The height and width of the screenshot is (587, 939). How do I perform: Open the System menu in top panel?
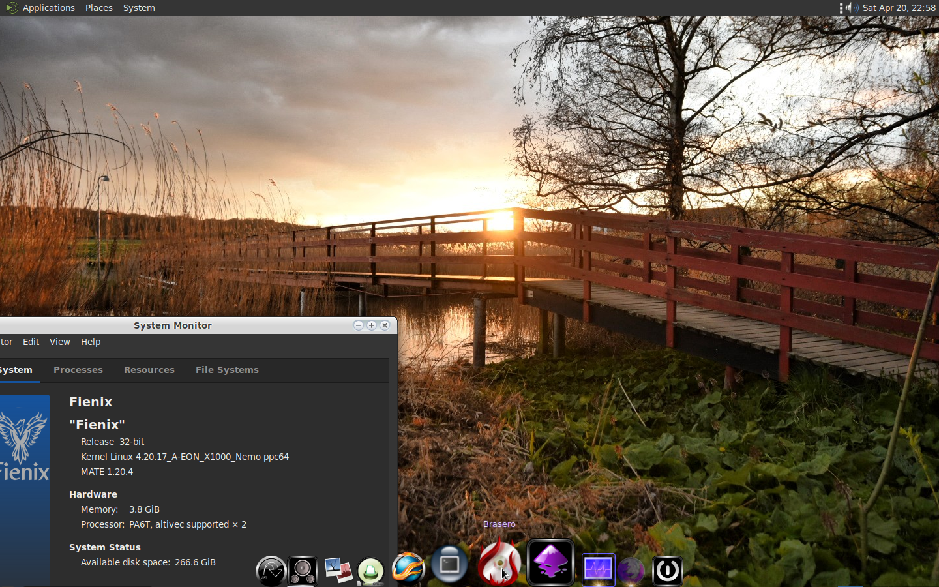tap(139, 8)
